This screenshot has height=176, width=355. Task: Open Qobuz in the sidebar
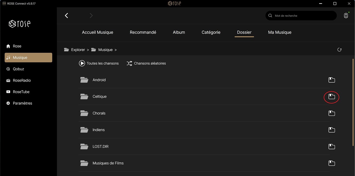tap(18, 69)
